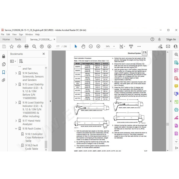Open the Fill & Sign pen tool
This screenshot has height=179, width=179.
click(x=176, y=117)
